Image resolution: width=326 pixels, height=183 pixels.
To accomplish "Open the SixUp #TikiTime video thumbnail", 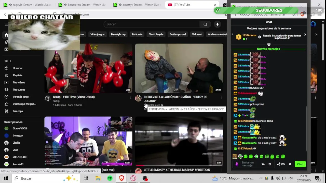I will [x=88, y=68].
